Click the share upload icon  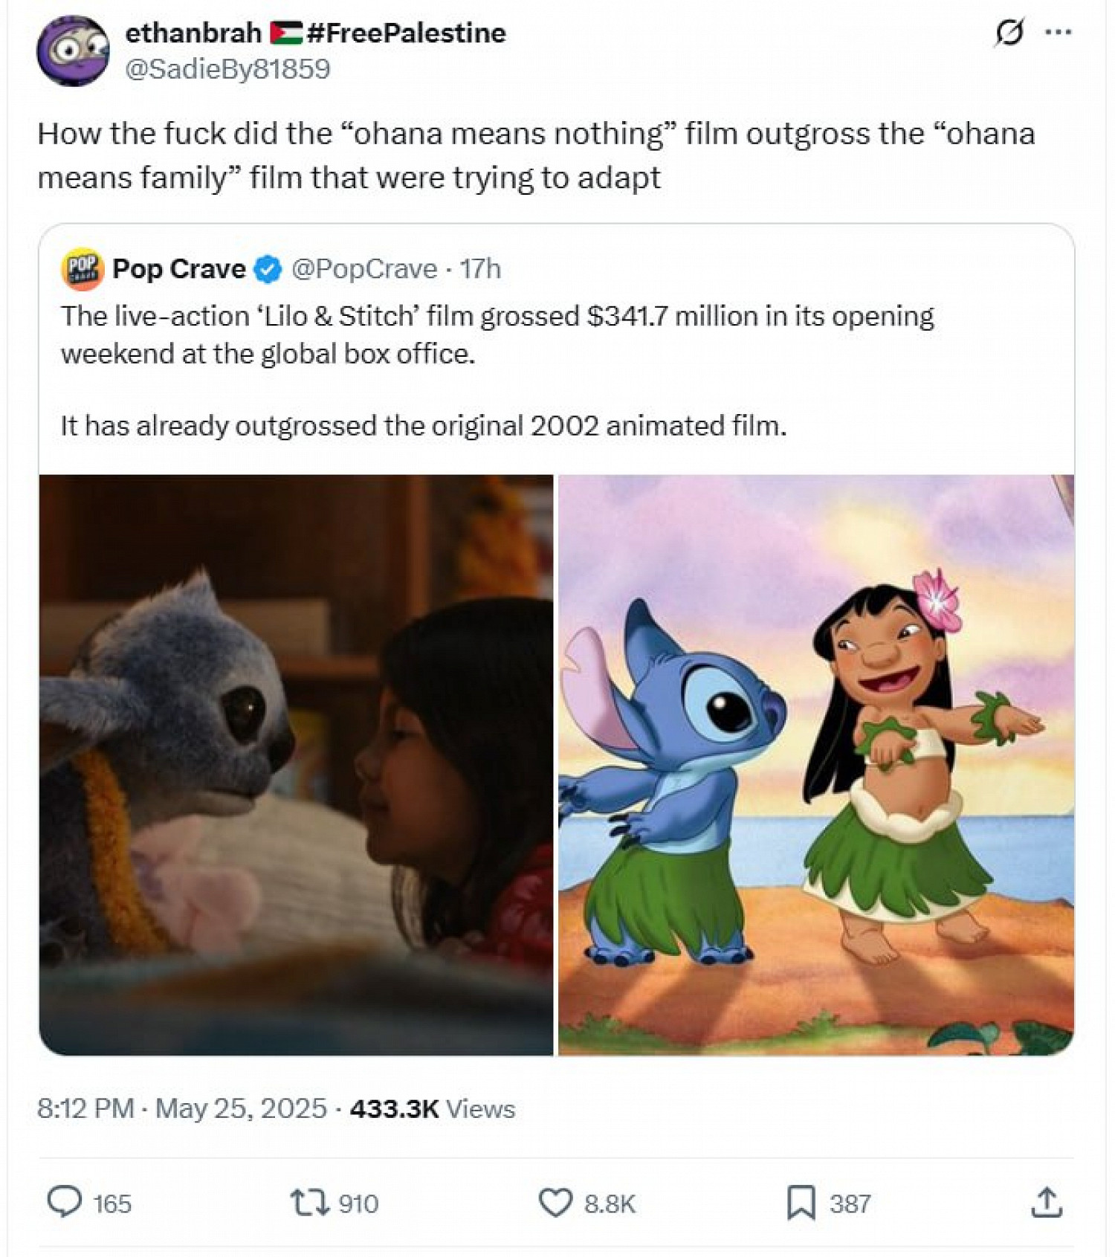[1047, 1202]
